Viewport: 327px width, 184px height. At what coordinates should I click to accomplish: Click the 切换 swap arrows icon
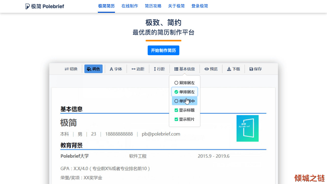click(67, 69)
